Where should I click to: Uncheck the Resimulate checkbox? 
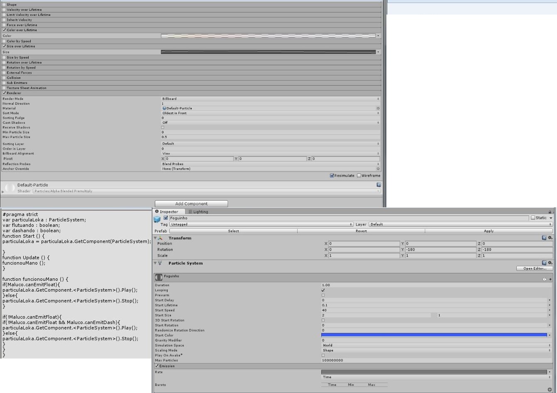[332, 175]
